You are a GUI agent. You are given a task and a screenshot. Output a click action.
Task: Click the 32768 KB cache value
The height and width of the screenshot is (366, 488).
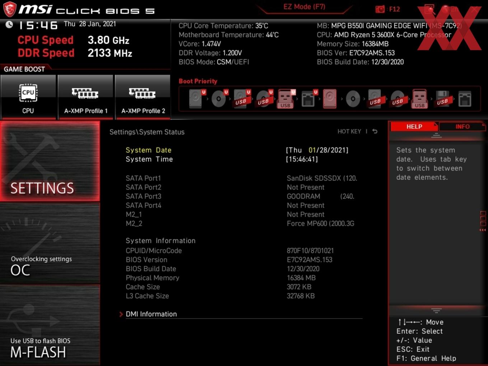click(x=301, y=296)
